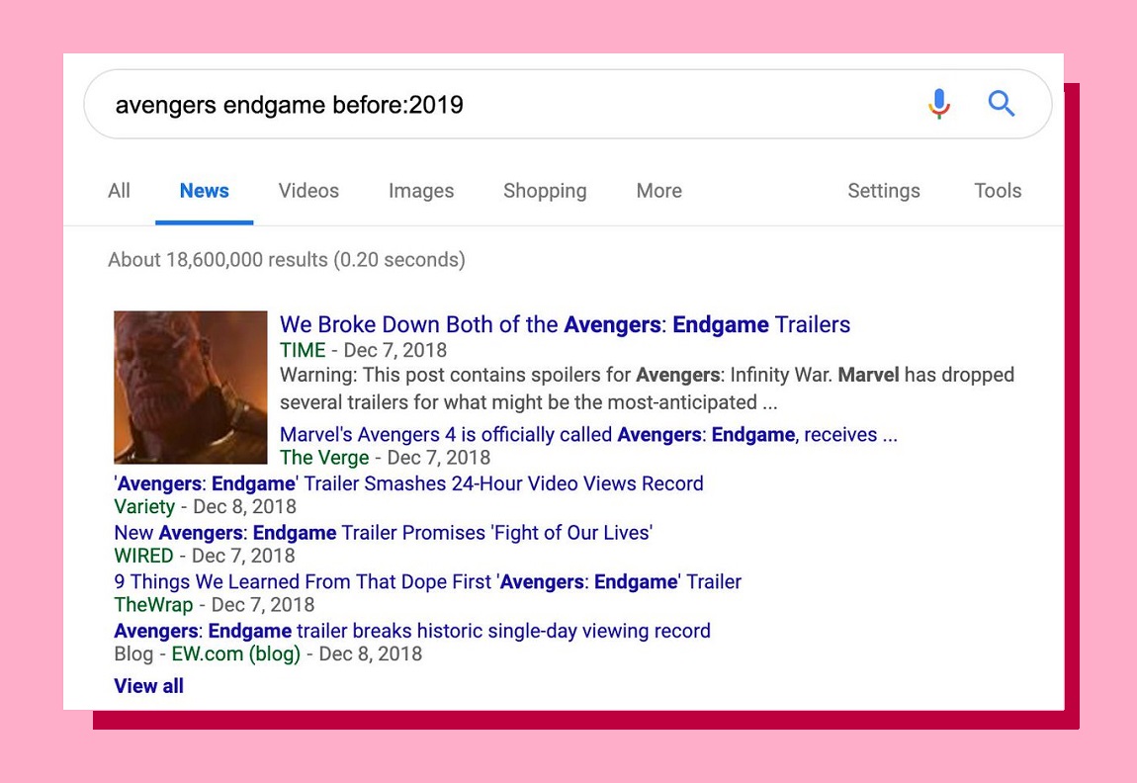Switch to the All tab

pyautogui.click(x=119, y=191)
